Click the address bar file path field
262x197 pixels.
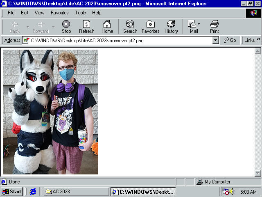click(119, 40)
